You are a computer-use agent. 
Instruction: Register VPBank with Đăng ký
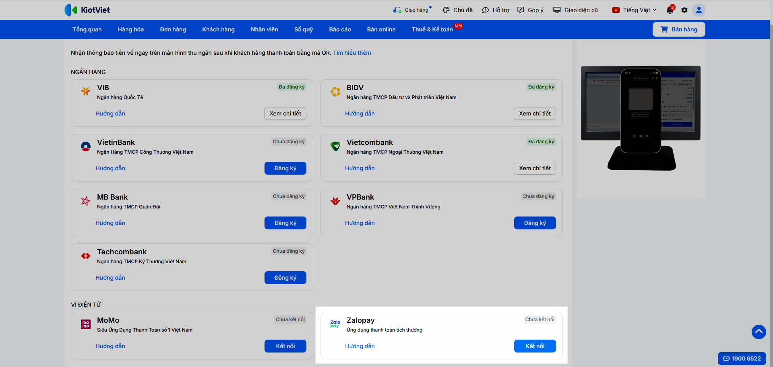(535, 223)
